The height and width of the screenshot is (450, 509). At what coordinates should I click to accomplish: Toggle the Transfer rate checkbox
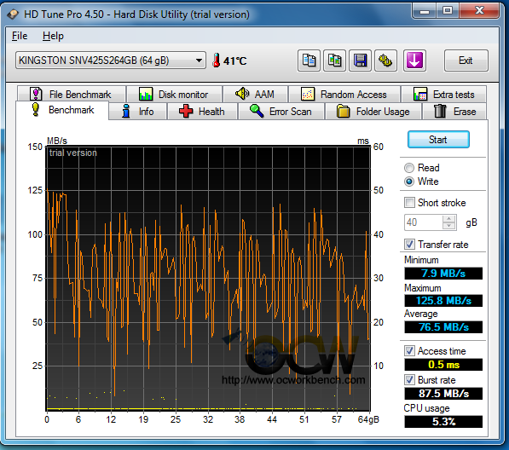click(x=409, y=244)
